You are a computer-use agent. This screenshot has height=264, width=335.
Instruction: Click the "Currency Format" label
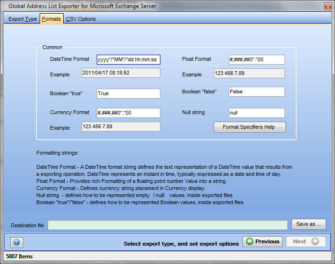click(x=70, y=112)
